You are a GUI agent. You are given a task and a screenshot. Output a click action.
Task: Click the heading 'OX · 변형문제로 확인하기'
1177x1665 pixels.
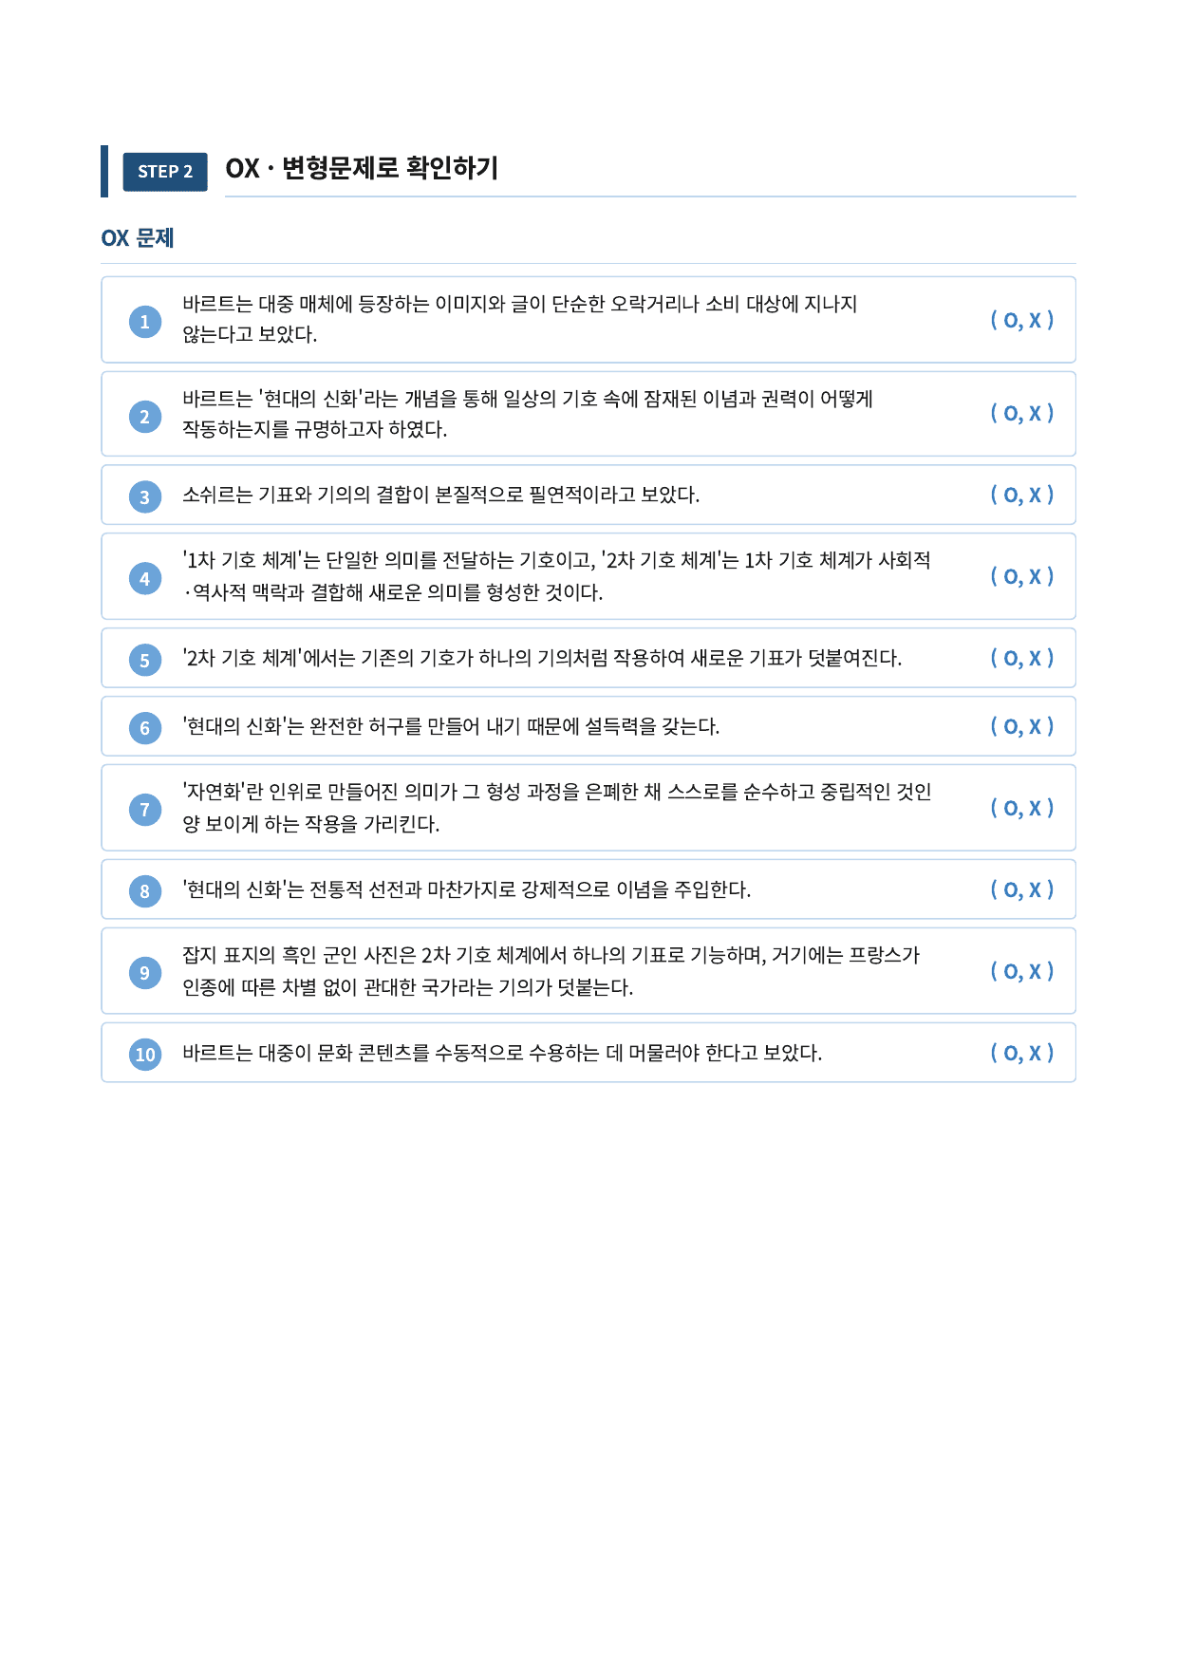[362, 169]
